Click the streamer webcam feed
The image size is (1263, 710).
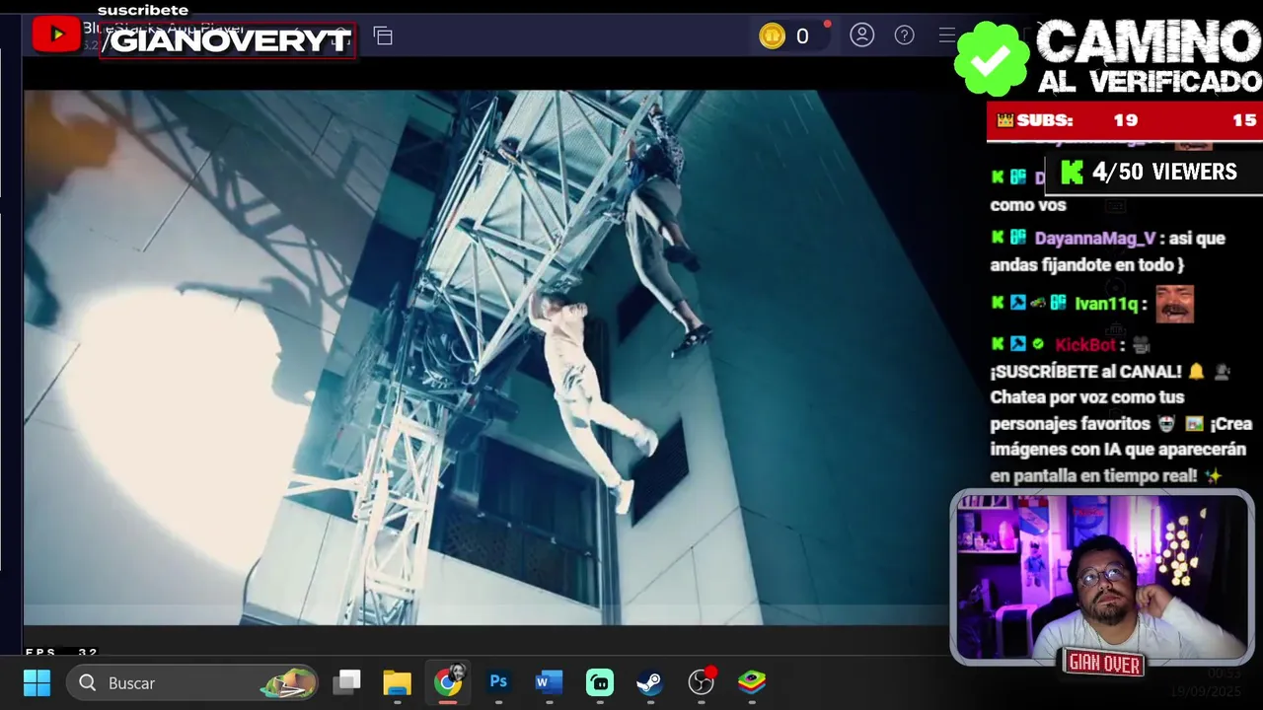[1102, 577]
